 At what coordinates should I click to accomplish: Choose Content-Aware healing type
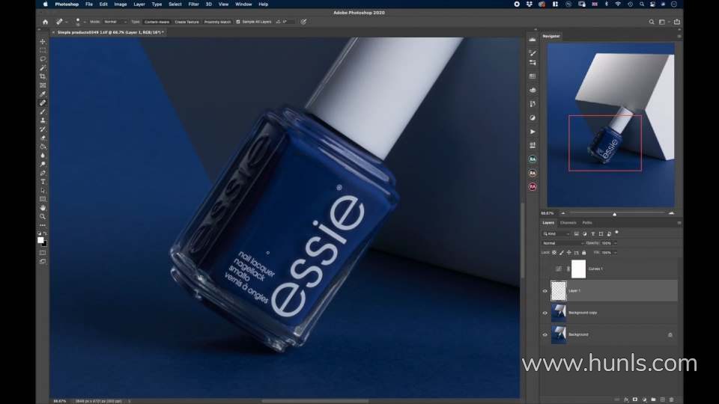coord(157,22)
